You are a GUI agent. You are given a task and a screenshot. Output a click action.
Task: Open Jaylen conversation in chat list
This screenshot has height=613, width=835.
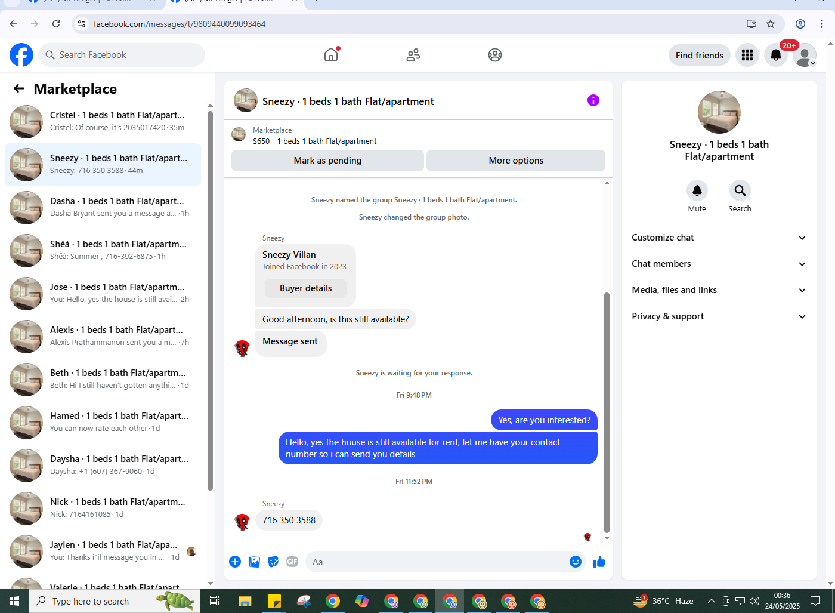pos(103,552)
